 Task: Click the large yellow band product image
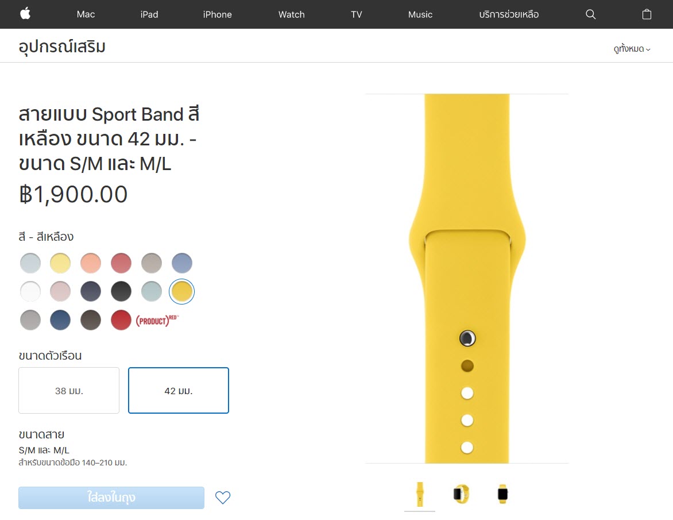467,278
